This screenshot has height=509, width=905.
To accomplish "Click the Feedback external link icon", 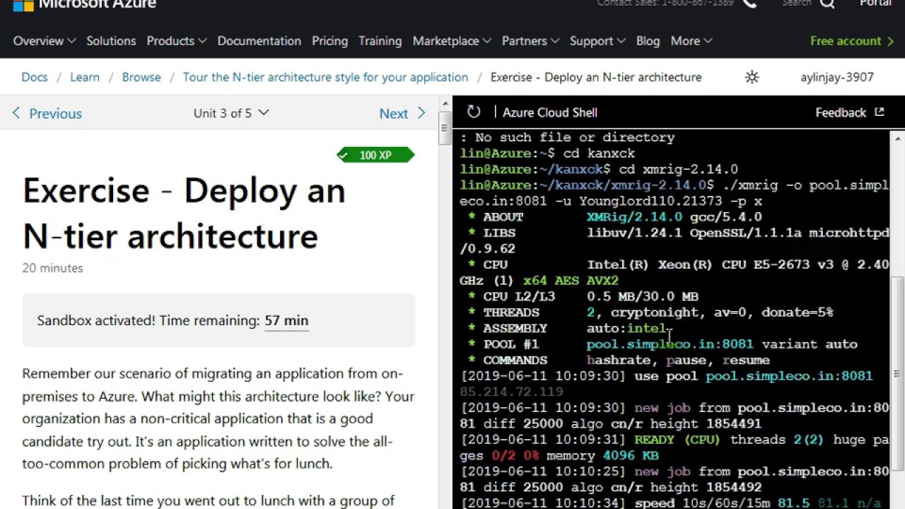I will 880,112.
